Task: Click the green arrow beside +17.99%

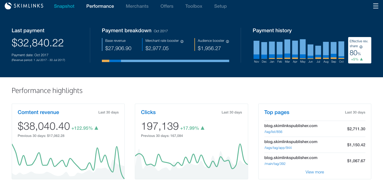Action: (202, 128)
